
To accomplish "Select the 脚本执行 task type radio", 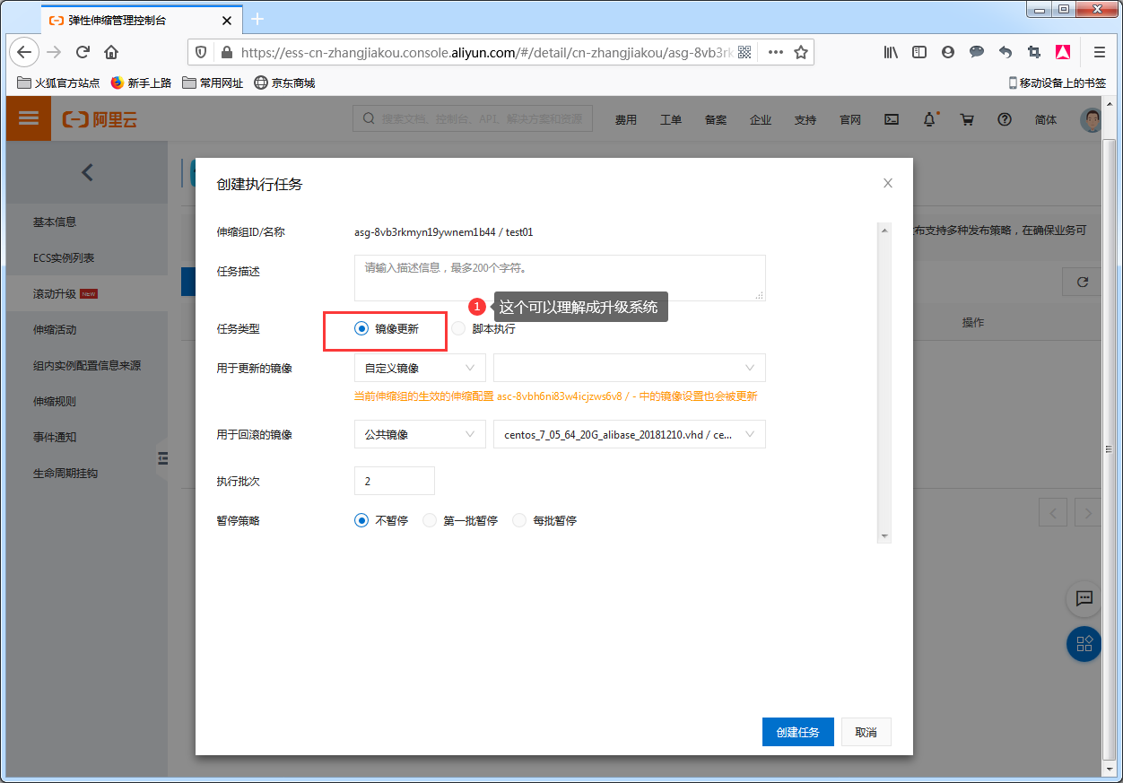I will (x=459, y=329).
